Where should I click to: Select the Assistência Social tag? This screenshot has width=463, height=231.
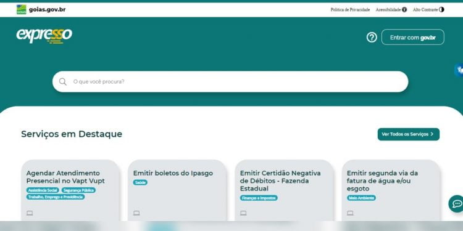(43, 190)
